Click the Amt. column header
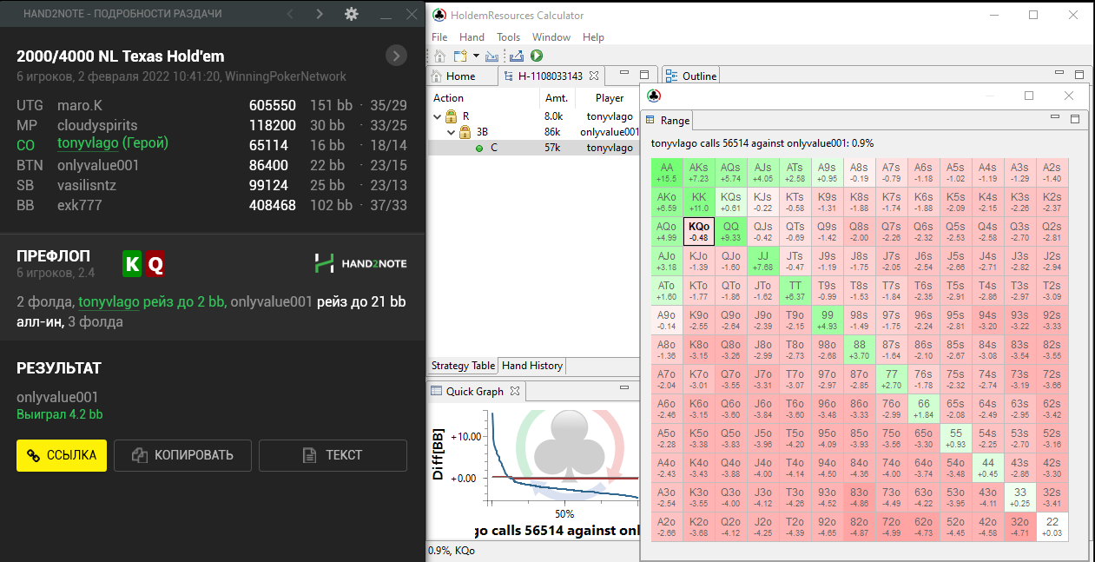This screenshot has height=562, width=1095. point(556,98)
